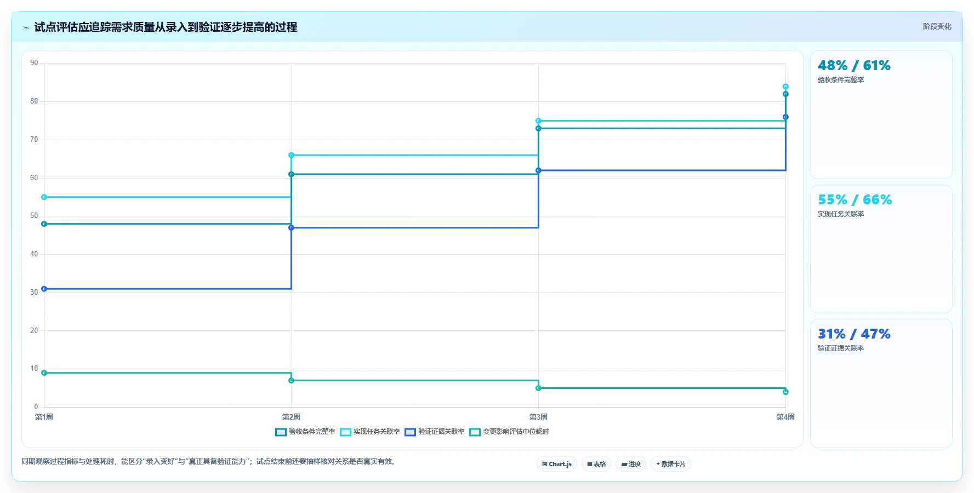Click the 第3周 point at 75 on 实现任务关联率

(x=538, y=121)
